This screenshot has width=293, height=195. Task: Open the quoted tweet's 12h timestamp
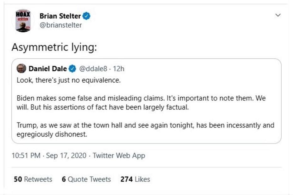(119, 68)
